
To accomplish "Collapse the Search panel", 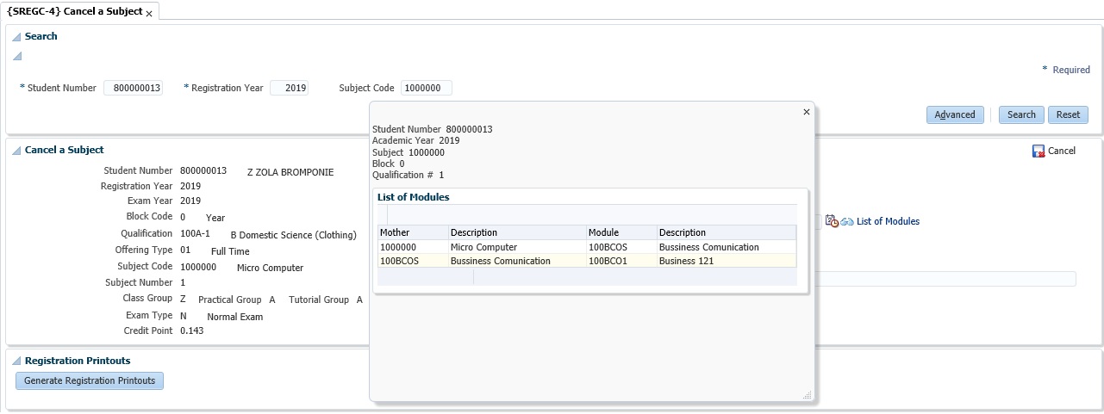I will (16, 37).
